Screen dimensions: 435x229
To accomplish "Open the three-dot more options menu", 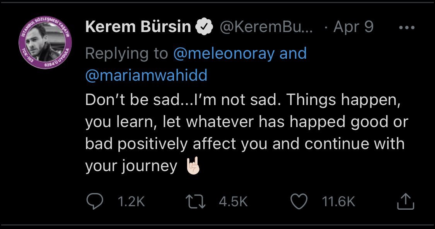I will [x=406, y=28].
